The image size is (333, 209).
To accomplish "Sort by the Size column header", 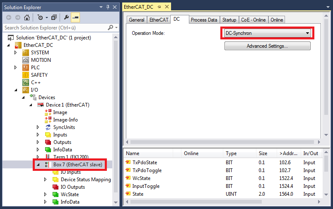I will 266,153.
